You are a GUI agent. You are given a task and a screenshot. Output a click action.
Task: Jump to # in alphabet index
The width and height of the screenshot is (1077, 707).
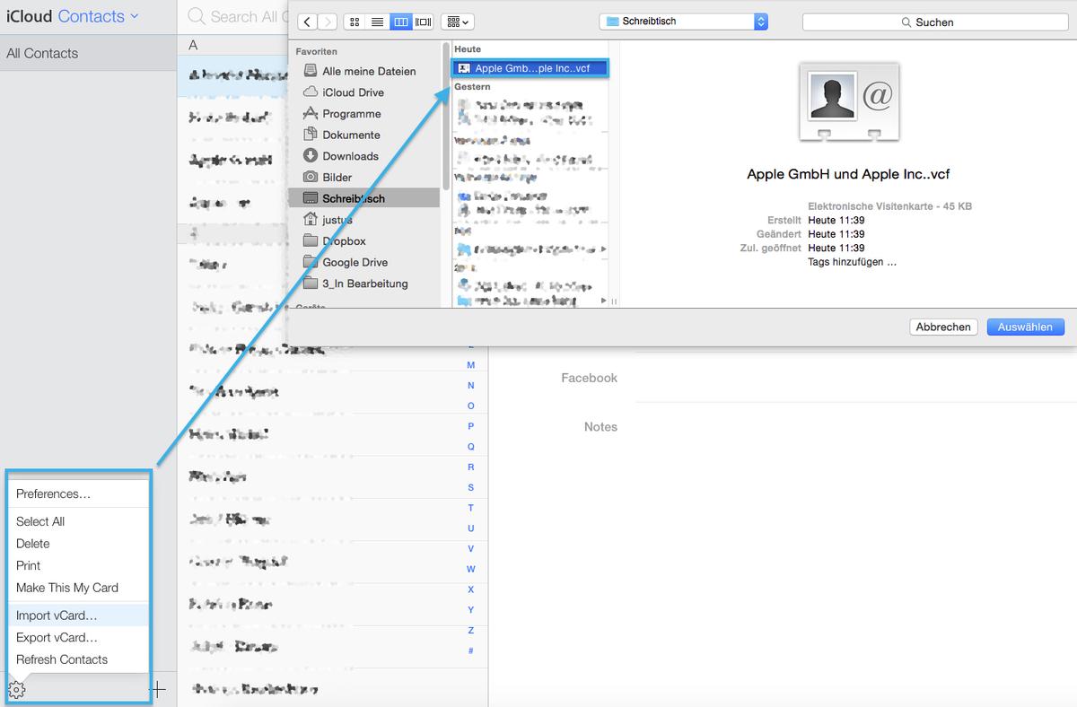471,650
